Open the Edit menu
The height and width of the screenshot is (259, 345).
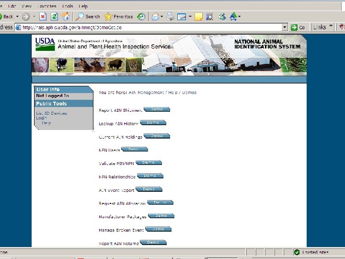tap(12, 6)
